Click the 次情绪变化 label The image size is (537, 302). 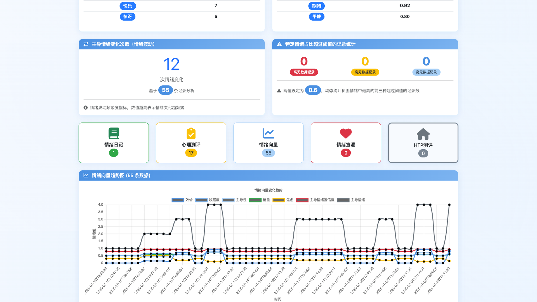pos(171,80)
